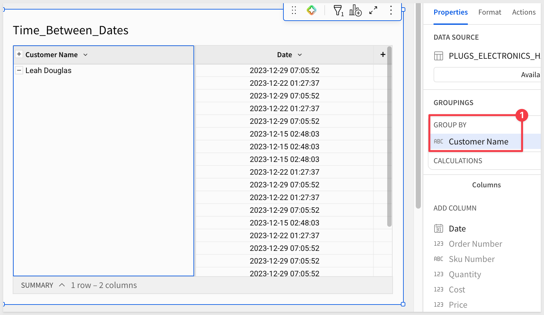Open the Date column header dropdown
The width and height of the screenshot is (544, 315).
tap(300, 55)
